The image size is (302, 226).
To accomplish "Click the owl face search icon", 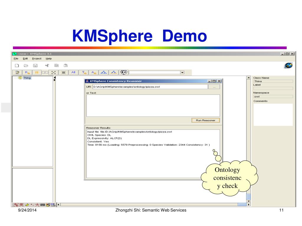I will click(124, 72).
